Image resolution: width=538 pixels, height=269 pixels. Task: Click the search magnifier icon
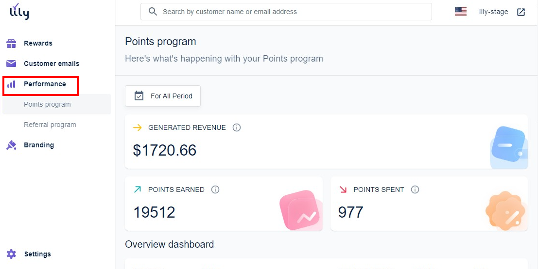tap(153, 12)
